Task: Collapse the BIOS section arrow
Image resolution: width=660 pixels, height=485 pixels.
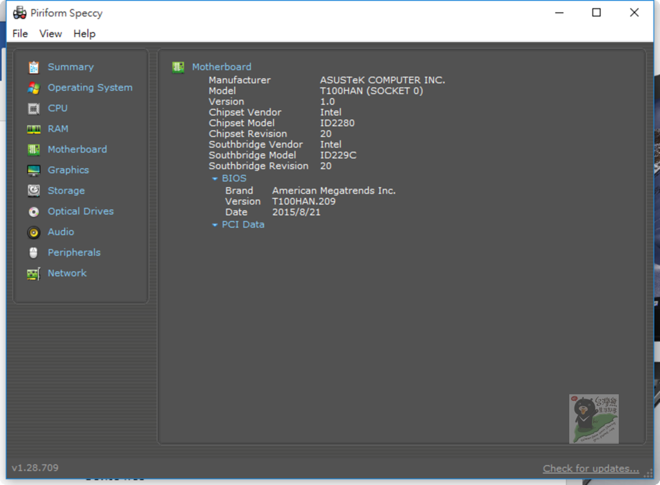Action: (x=215, y=179)
